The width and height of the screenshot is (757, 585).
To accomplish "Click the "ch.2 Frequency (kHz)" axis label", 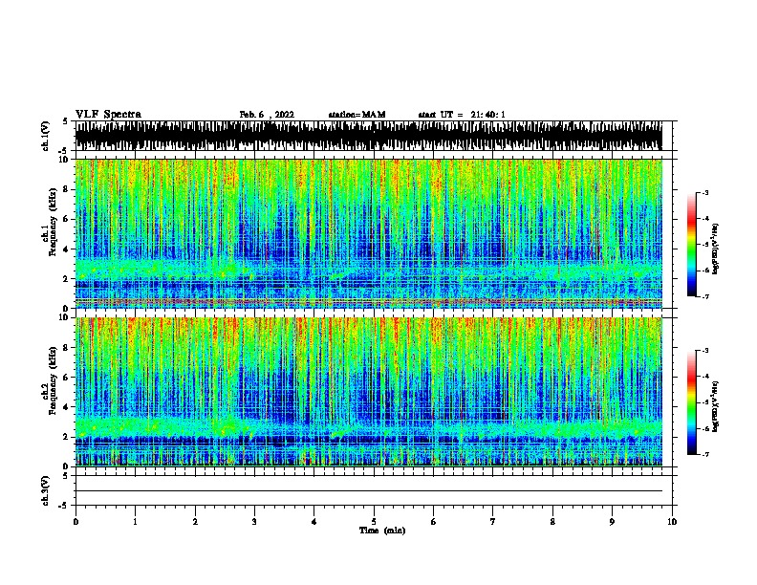I will pyautogui.click(x=49, y=380).
